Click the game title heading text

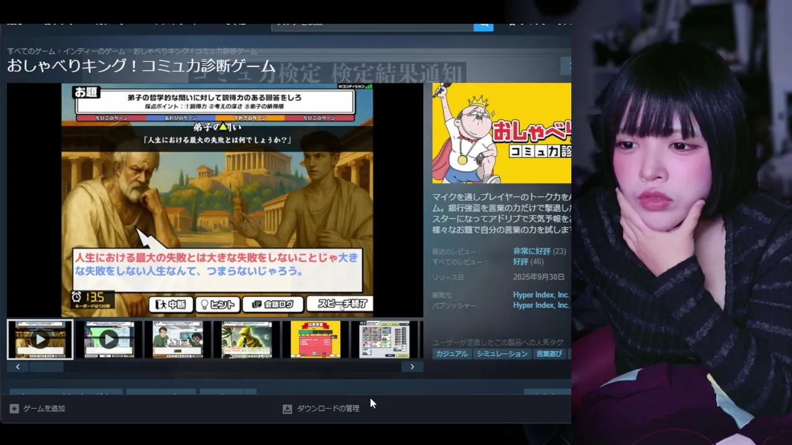pos(141,66)
